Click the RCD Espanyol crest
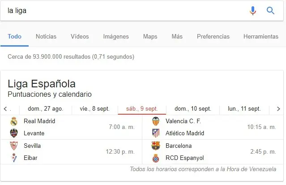The image size is (286, 185). (x=156, y=158)
